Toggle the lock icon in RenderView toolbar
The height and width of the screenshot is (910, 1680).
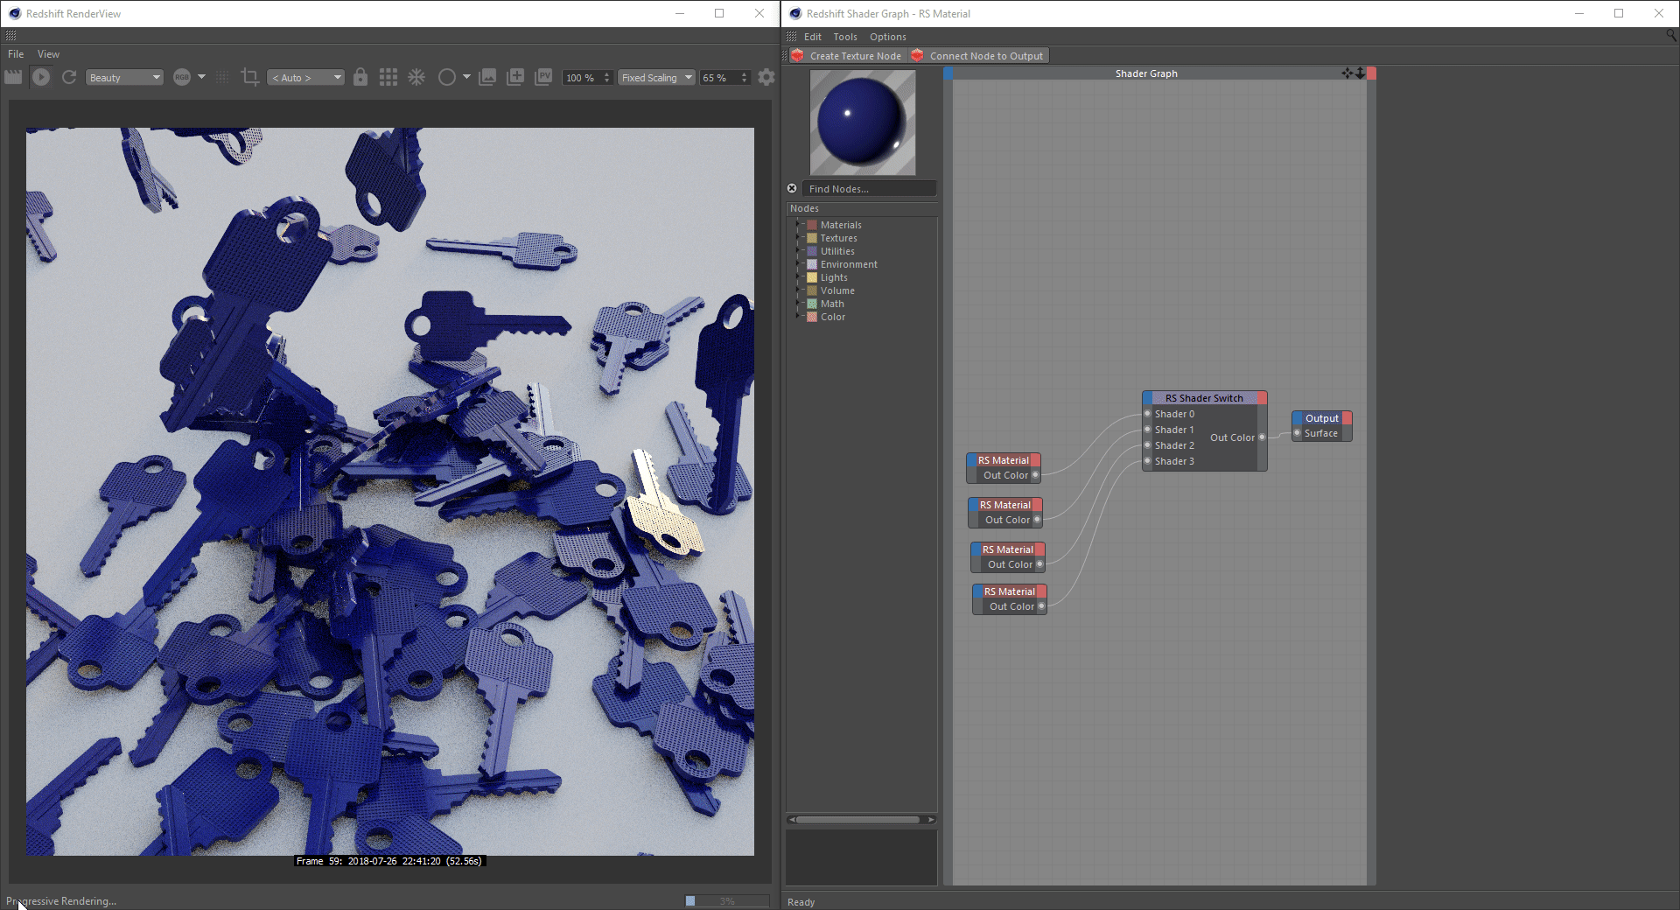[360, 77]
